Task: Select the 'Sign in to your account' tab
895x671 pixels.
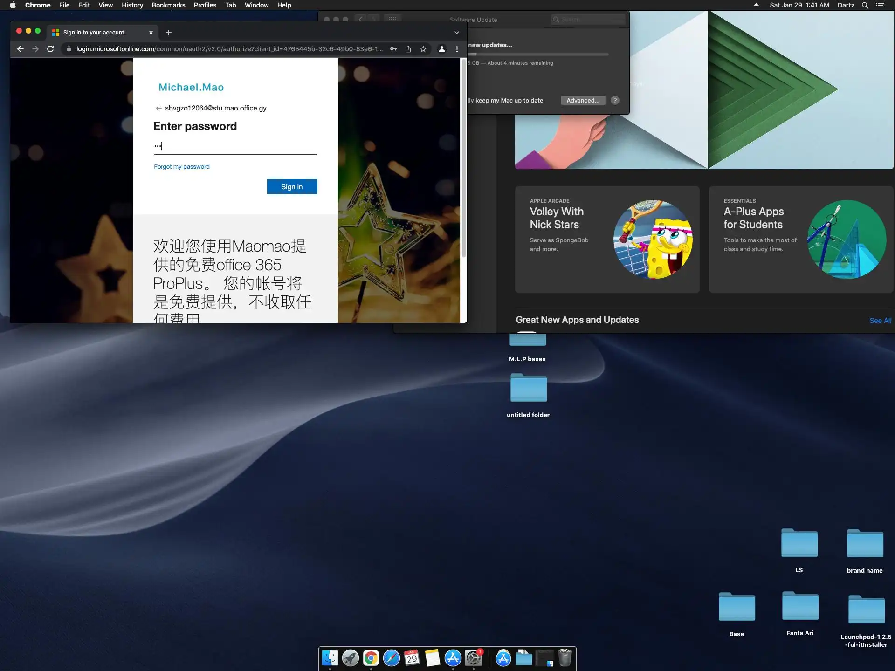Action: click(x=93, y=33)
